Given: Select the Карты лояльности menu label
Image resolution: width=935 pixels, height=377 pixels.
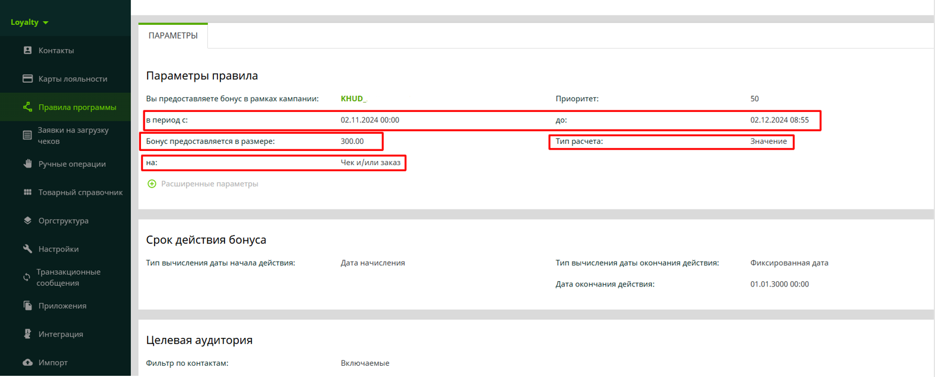Looking at the screenshot, I should click(73, 79).
